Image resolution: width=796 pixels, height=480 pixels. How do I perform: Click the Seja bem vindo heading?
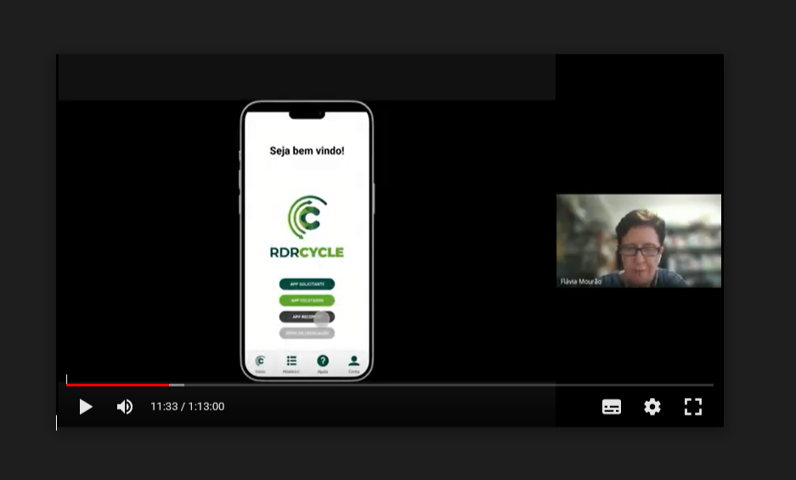coord(307,151)
